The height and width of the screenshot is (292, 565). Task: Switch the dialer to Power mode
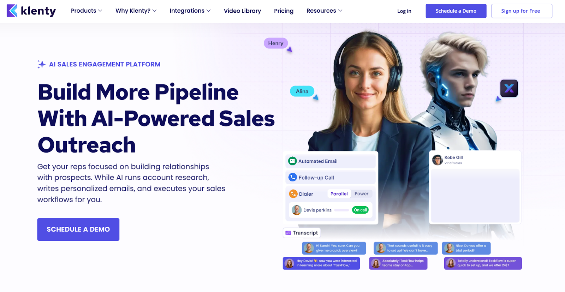pyautogui.click(x=361, y=194)
